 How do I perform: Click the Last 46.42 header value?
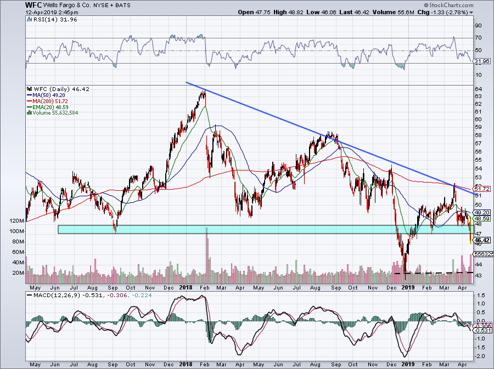[355, 12]
